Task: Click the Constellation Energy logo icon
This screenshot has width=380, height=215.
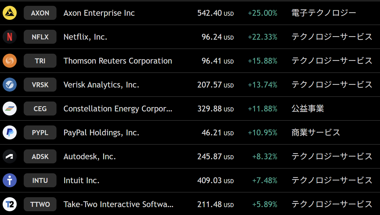Action: pyautogui.click(x=10, y=109)
